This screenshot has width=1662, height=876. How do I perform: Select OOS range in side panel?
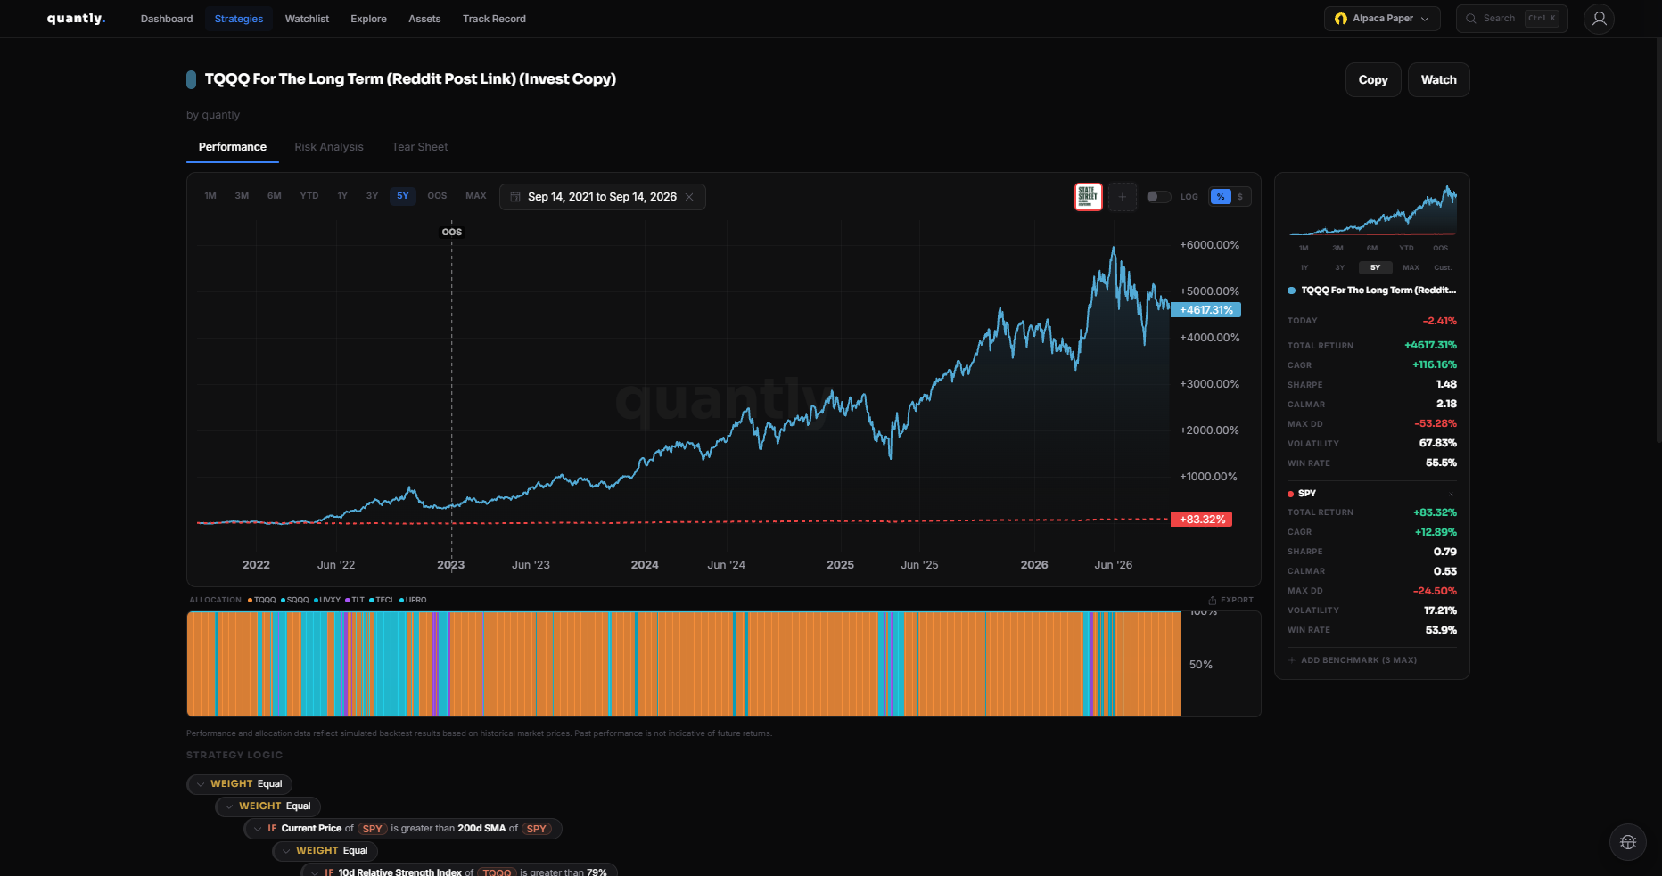click(1440, 248)
